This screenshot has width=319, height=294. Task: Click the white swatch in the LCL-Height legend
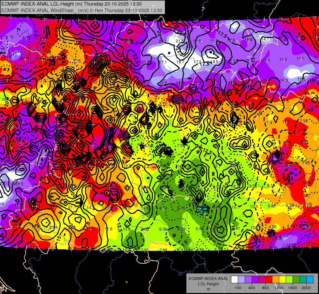coord(235,280)
